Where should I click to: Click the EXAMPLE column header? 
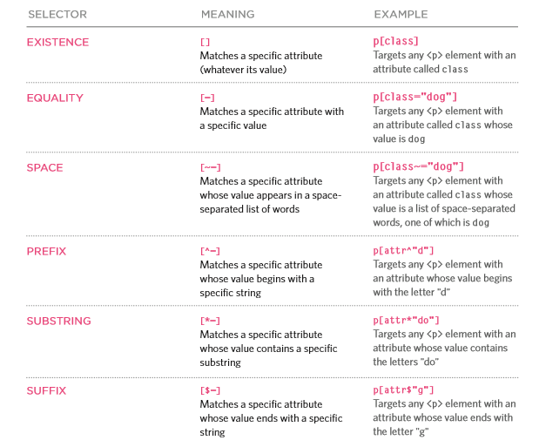(401, 15)
